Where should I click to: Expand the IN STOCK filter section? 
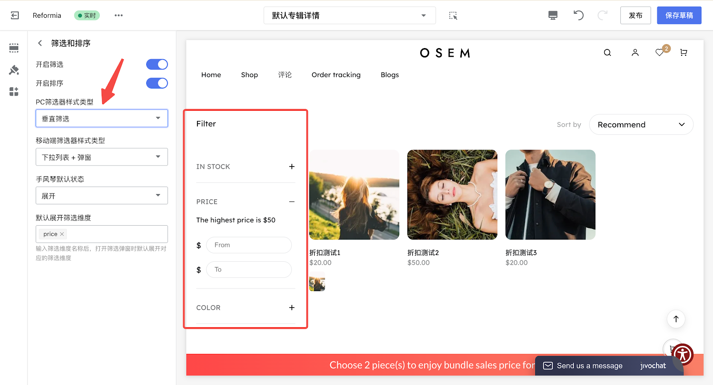[x=291, y=166]
